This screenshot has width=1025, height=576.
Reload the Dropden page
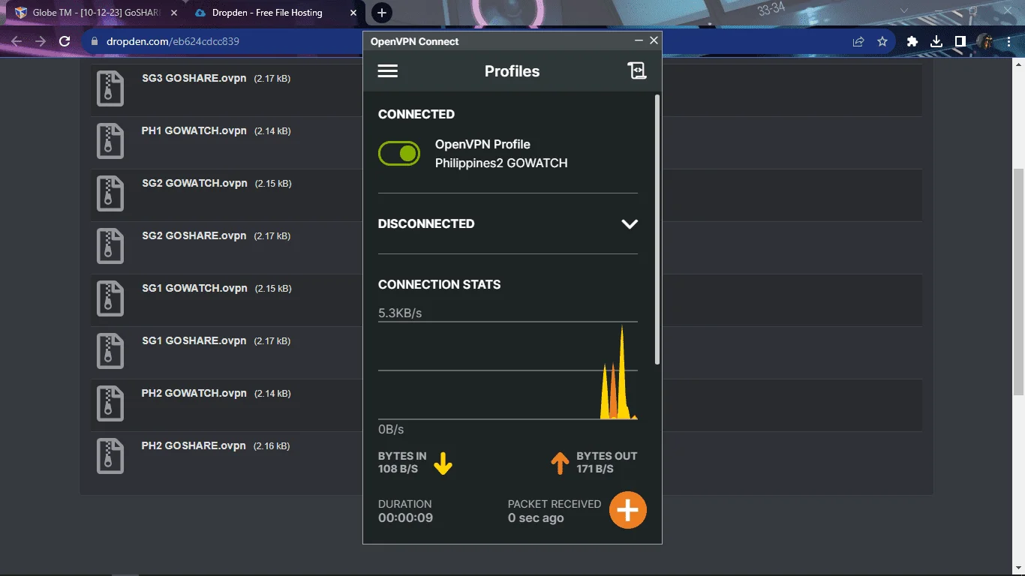coord(65,41)
